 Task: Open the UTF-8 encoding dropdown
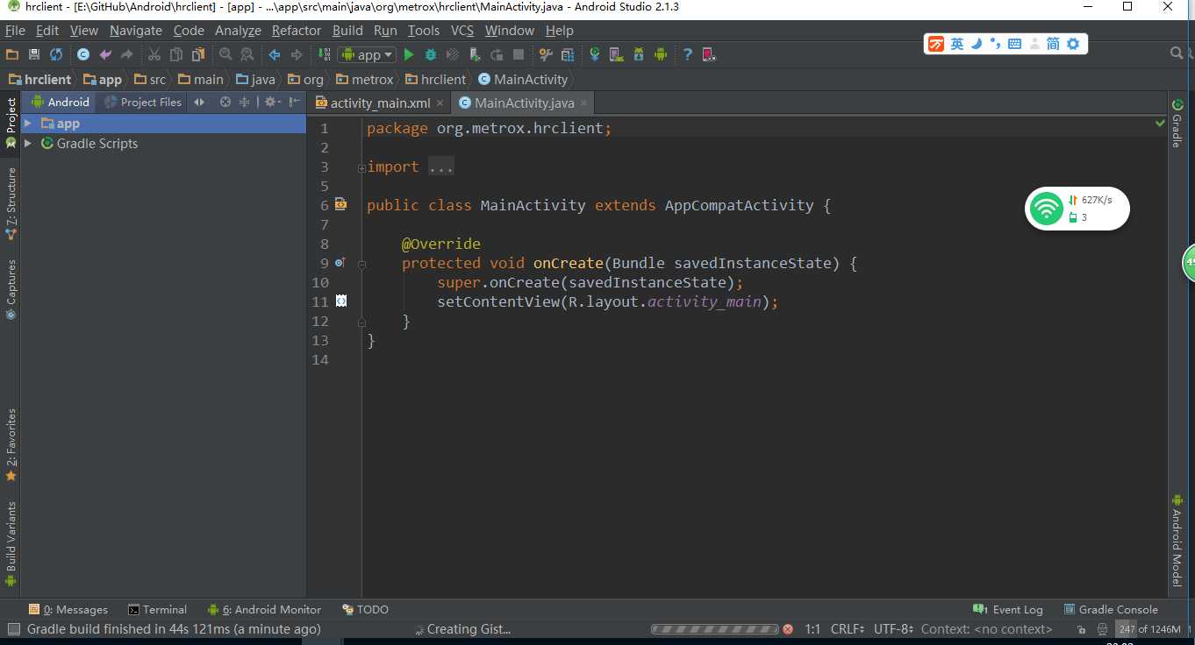pos(893,629)
